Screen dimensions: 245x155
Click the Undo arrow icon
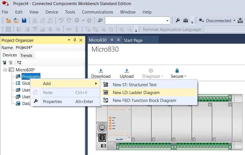[x=61, y=20]
